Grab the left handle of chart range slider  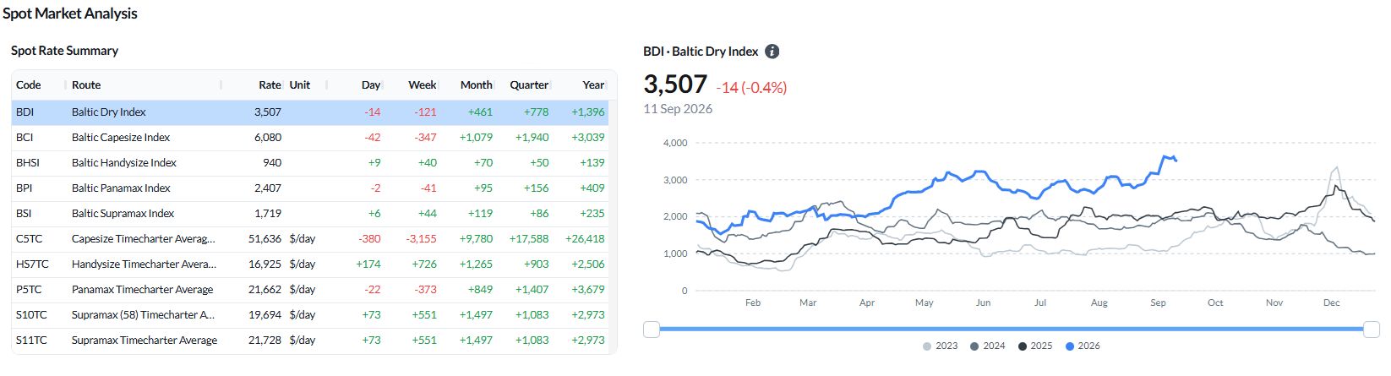(652, 330)
